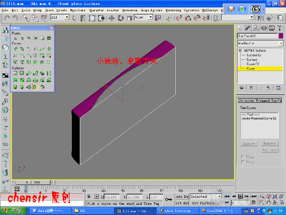Click Remove Modifier trash icon below stack
This screenshot has width=286, height=215.
point(268,88)
